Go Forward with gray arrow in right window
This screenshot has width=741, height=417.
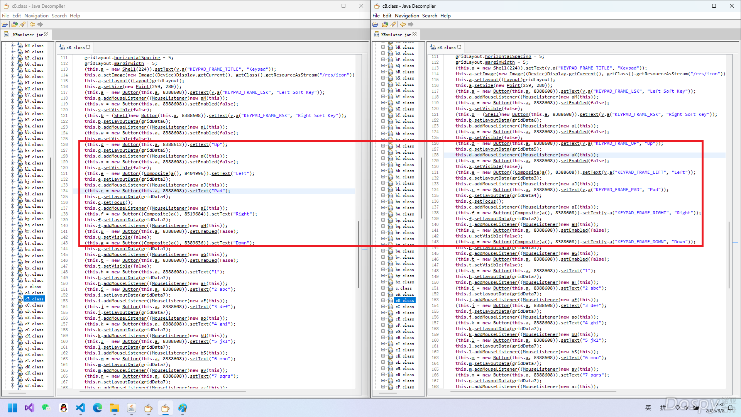point(411,24)
